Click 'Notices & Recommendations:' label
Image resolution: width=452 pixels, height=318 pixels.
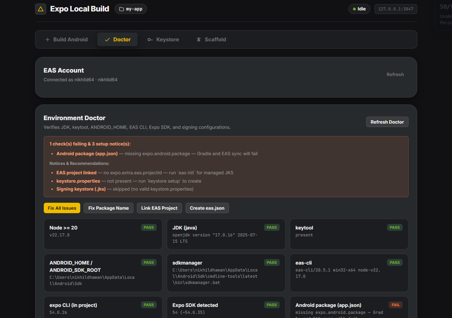click(x=79, y=164)
